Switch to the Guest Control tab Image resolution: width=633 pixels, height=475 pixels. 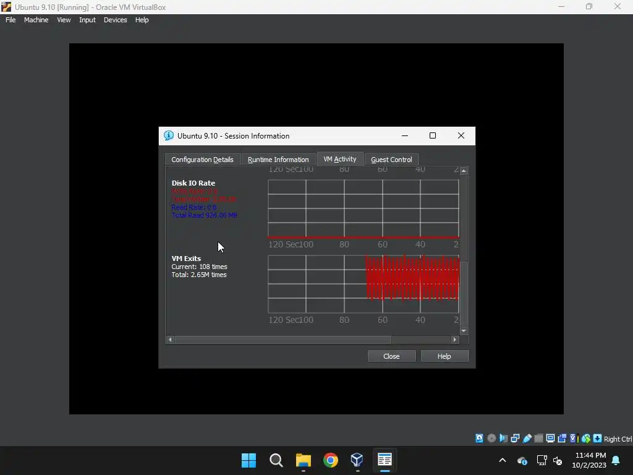coord(391,160)
